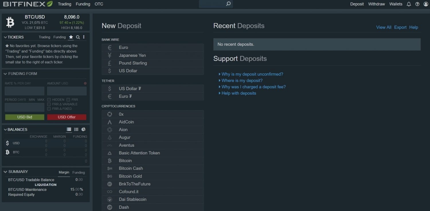Enable the FRR checkbox
Screen dimensions: 430x211
coord(68,100)
